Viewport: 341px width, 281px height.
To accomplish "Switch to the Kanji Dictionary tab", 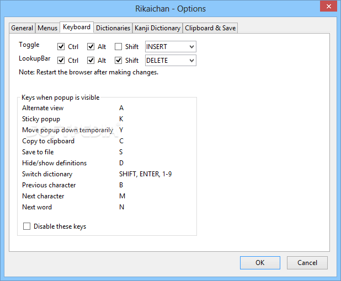I will pos(157,28).
